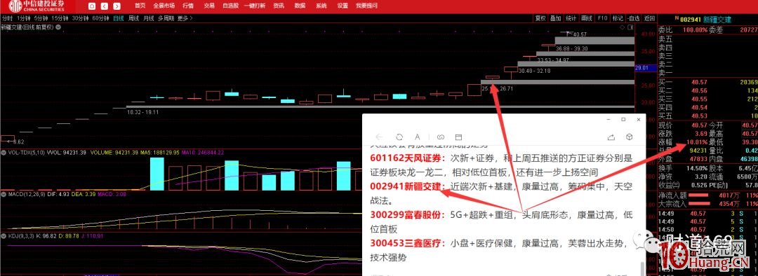The height and width of the screenshot is (276, 758).
Task: Go back with the left arrow header icon
Action: pyautogui.click(x=105, y=6)
